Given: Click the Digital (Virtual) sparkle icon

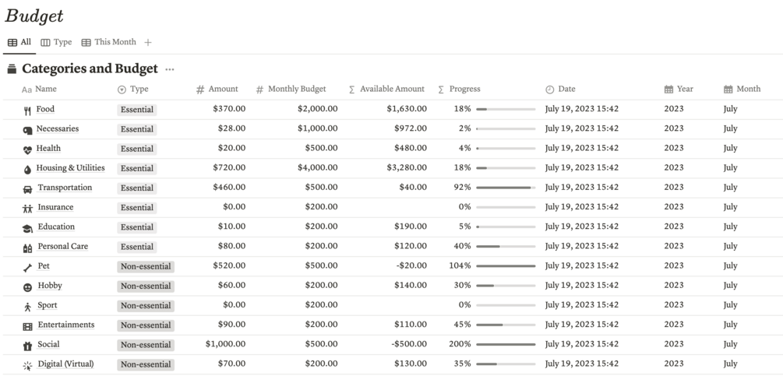Looking at the screenshot, I should pyautogui.click(x=27, y=365).
